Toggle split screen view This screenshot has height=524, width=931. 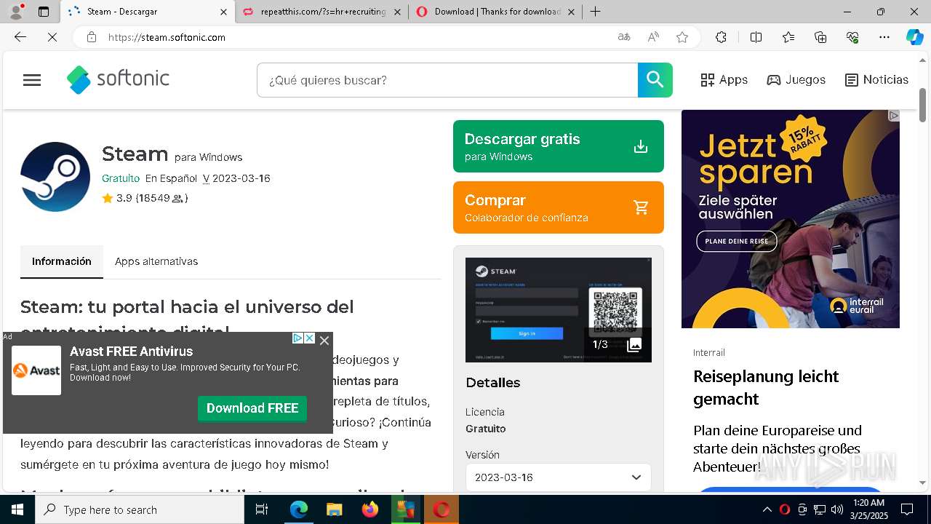(756, 37)
